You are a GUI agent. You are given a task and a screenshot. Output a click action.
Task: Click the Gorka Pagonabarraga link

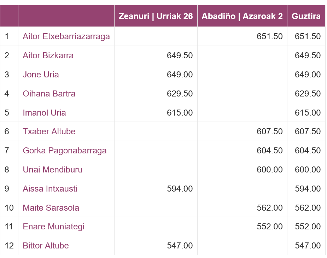(64, 151)
